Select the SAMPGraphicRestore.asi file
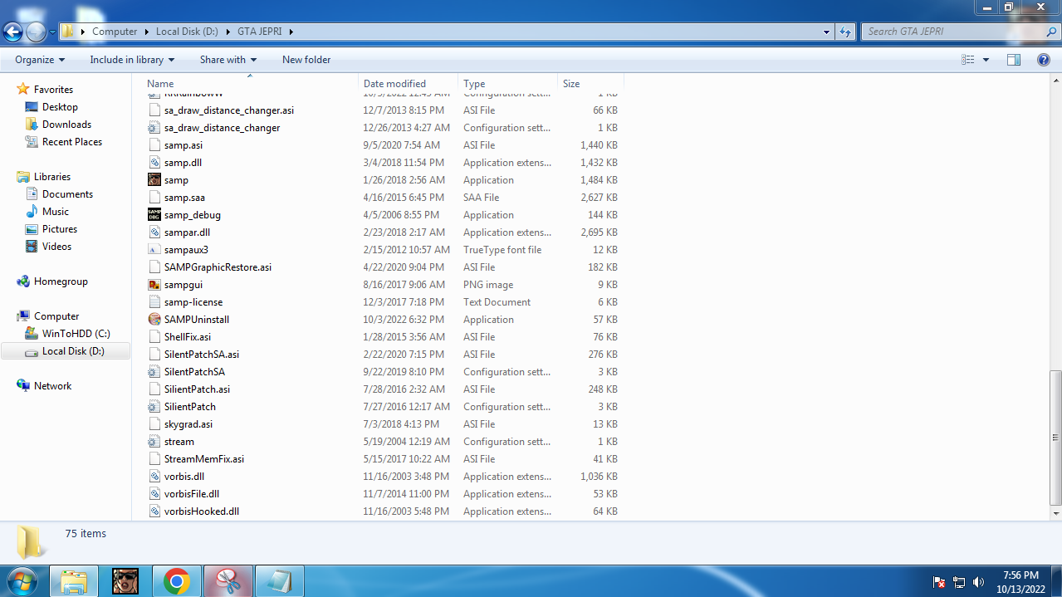This screenshot has height=597, width=1062. 218,267
